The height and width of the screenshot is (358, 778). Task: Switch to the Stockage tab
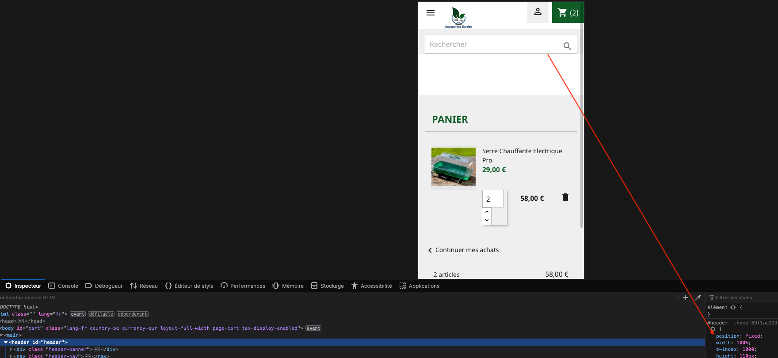pyautogui.click(x=328, y=286)
